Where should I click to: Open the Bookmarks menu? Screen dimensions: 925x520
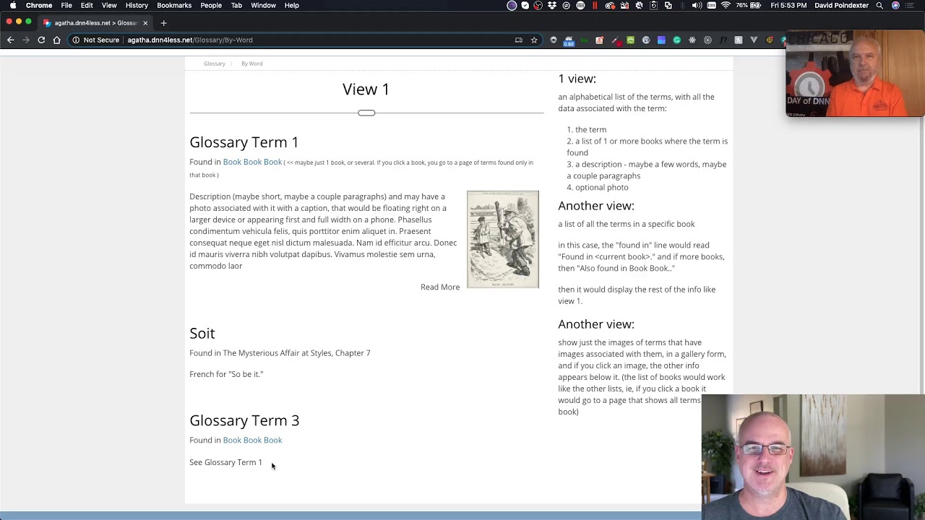pos(174,6)
